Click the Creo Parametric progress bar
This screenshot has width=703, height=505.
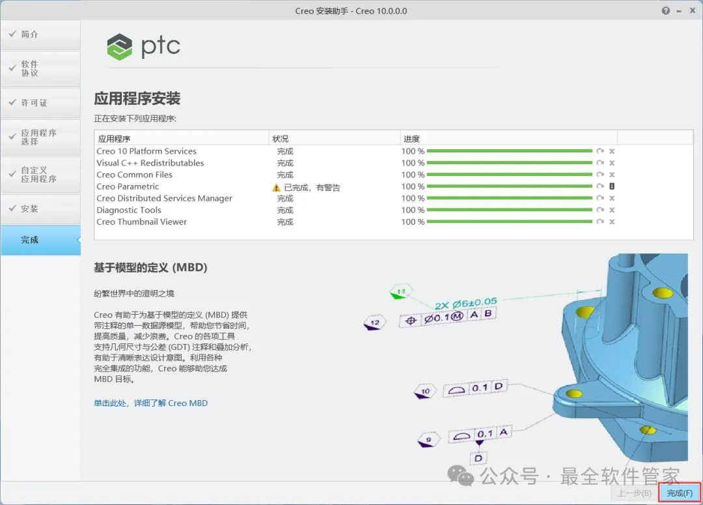[510, 186]
